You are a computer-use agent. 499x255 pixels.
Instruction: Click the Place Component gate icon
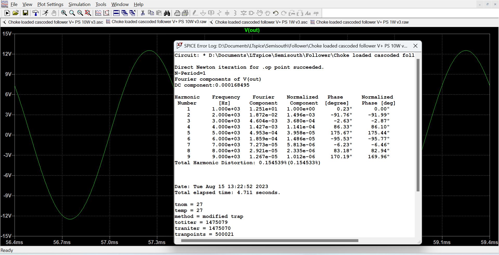(x=251, y=13)
